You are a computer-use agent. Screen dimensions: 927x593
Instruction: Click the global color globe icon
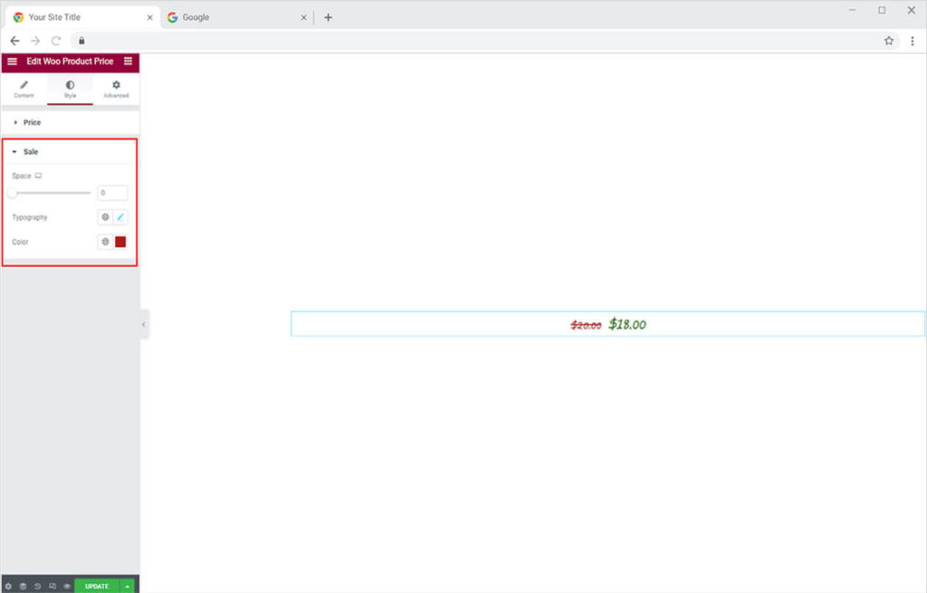pos(105,242)
